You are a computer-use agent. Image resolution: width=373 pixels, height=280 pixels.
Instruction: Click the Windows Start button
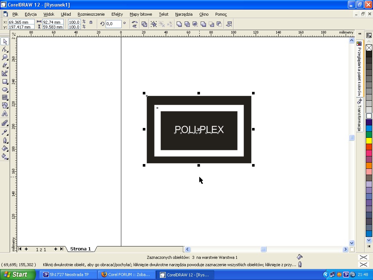[x=18, y=275]
